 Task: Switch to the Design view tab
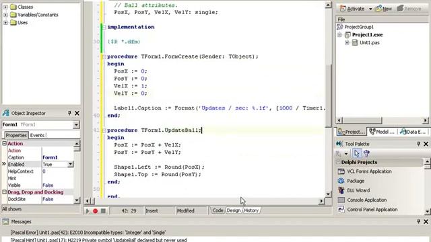(x=234, y=210)
